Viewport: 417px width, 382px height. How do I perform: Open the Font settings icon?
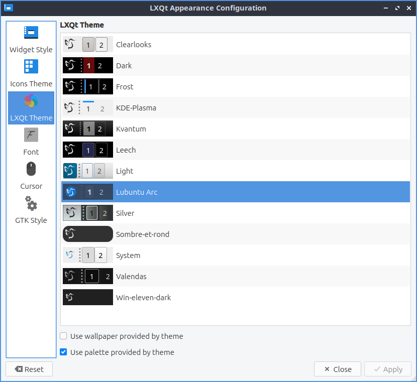click(31, 135)
